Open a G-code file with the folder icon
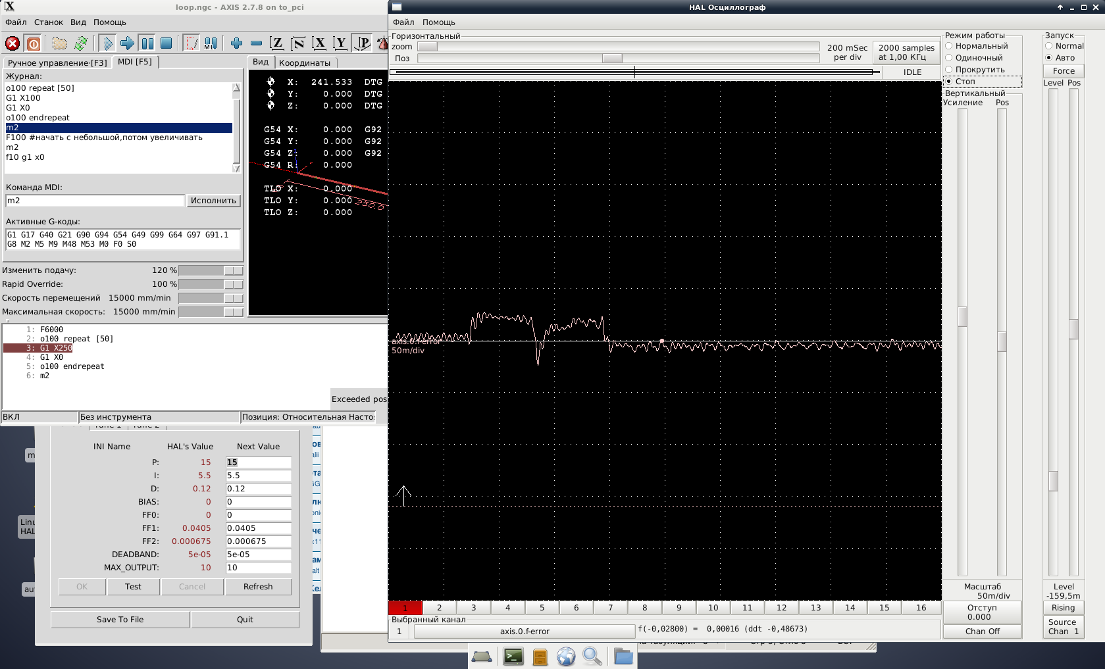The height and width of the screenshot is (669, 1105). [x=60, y=43]
